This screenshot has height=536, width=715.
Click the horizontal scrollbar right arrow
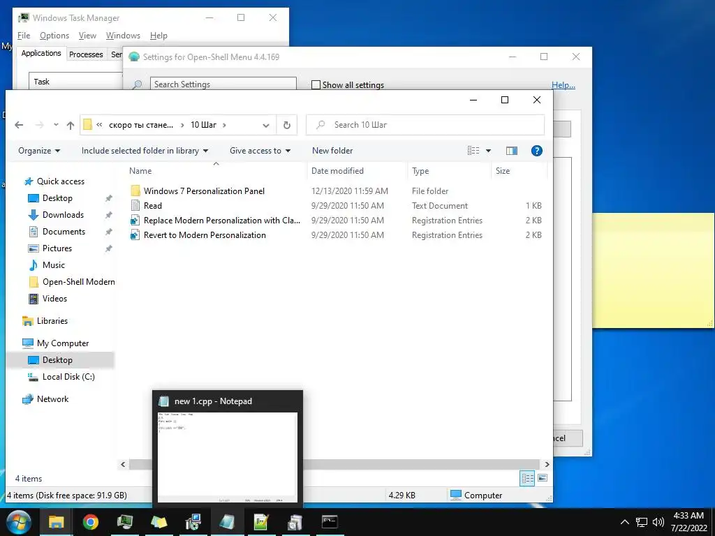547,464
